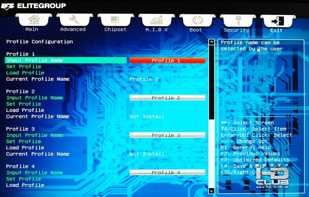Select Set Profile under Profile 3
Image resolution: width=309 pixels, height=197 pixels.
click(x=24, y=142)
